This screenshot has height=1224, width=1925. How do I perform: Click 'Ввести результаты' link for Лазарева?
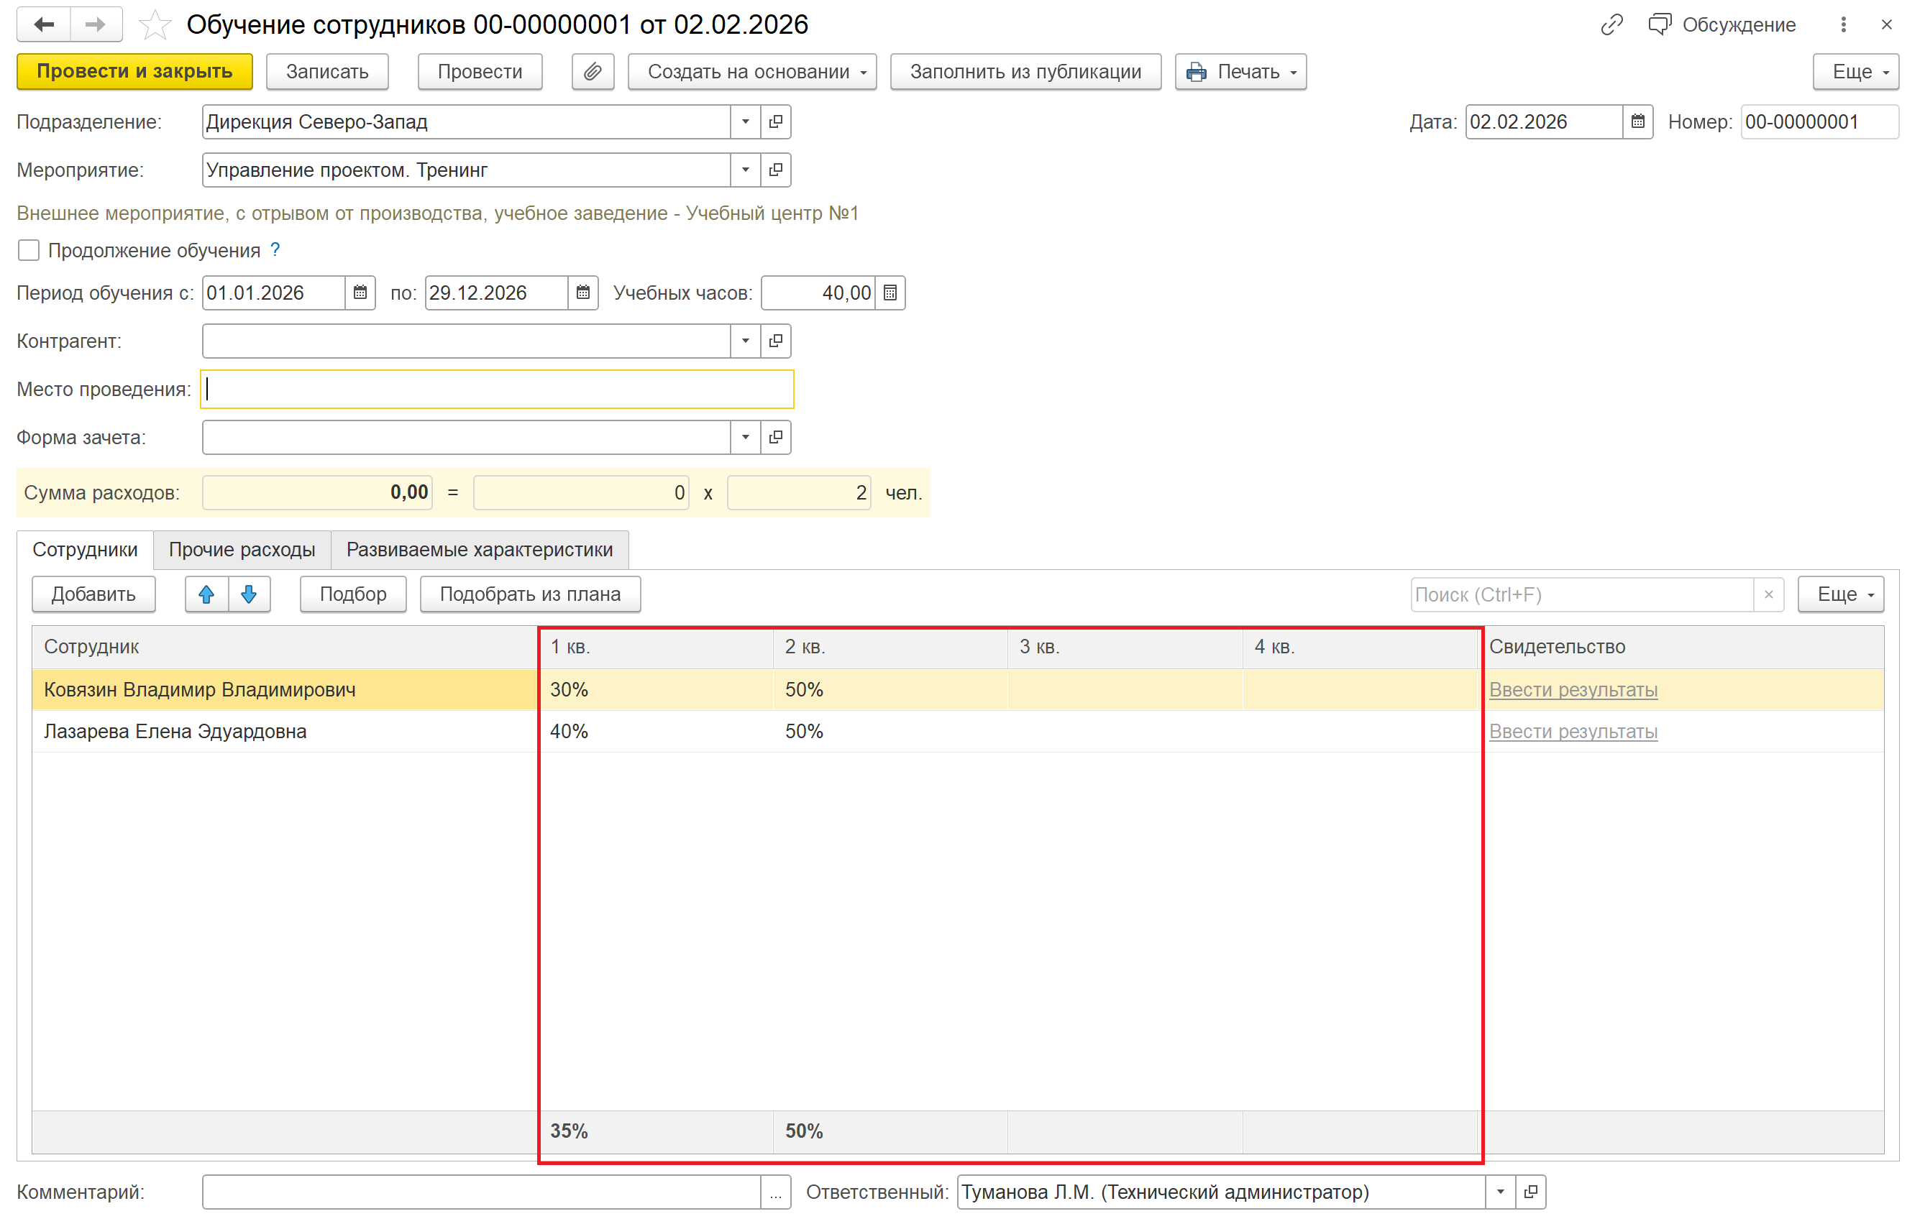click(x=1573, y=732)
